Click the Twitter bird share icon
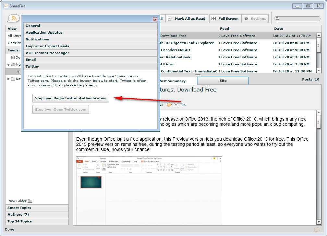The width and height of the screenshot is (327, 236). [x=184, y=104]
